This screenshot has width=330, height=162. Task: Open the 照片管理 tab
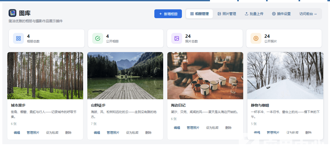[227, 14]
